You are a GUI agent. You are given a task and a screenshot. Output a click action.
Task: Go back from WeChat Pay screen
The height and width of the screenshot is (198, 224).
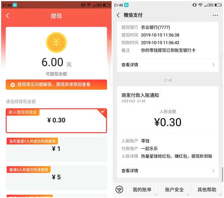[x=118, y=15]
